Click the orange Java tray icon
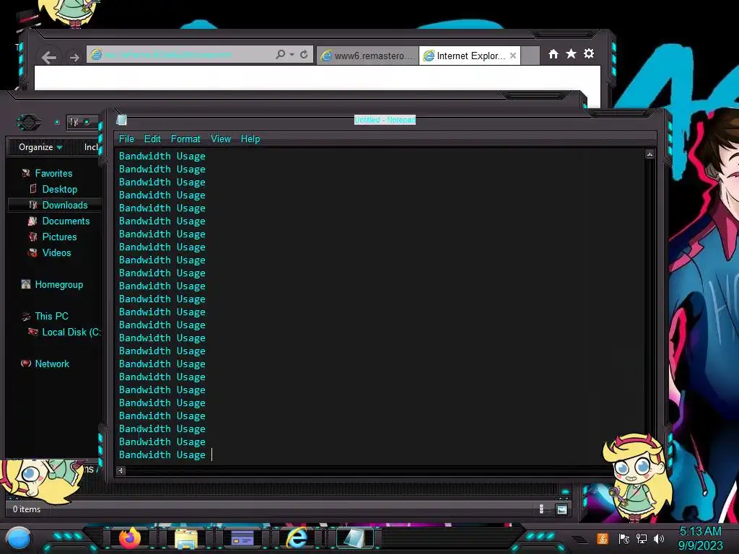Viewport: 739px width, 554px height. pyautogui.click(x=603, y=538)
